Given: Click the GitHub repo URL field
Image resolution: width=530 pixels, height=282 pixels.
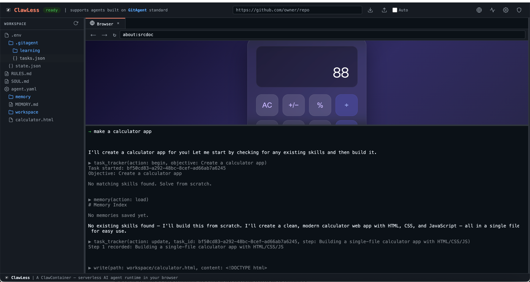Looking at the screenshot, I should point(297,10).
